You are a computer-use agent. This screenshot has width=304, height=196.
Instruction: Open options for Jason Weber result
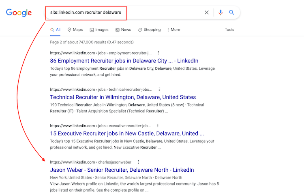[138, 162]
